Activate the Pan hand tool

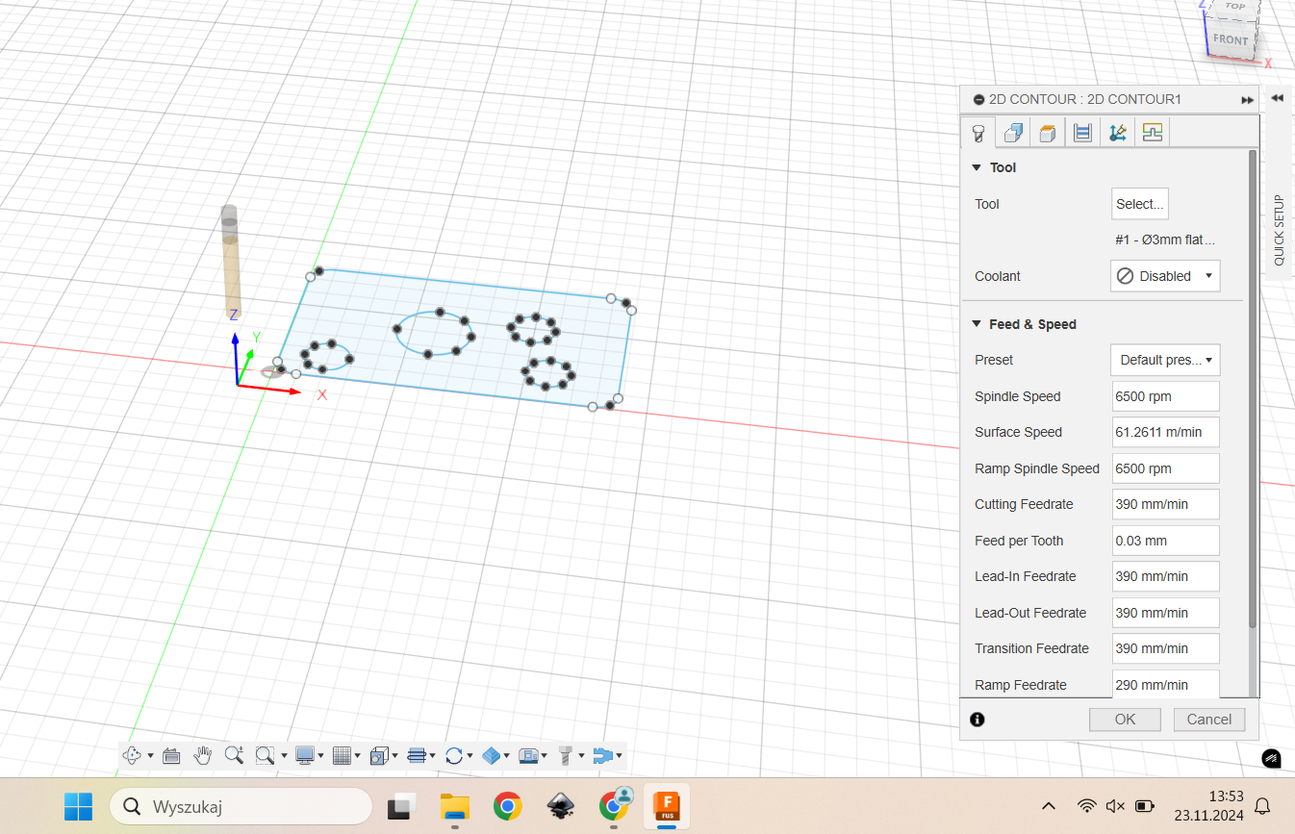[202, 755]
